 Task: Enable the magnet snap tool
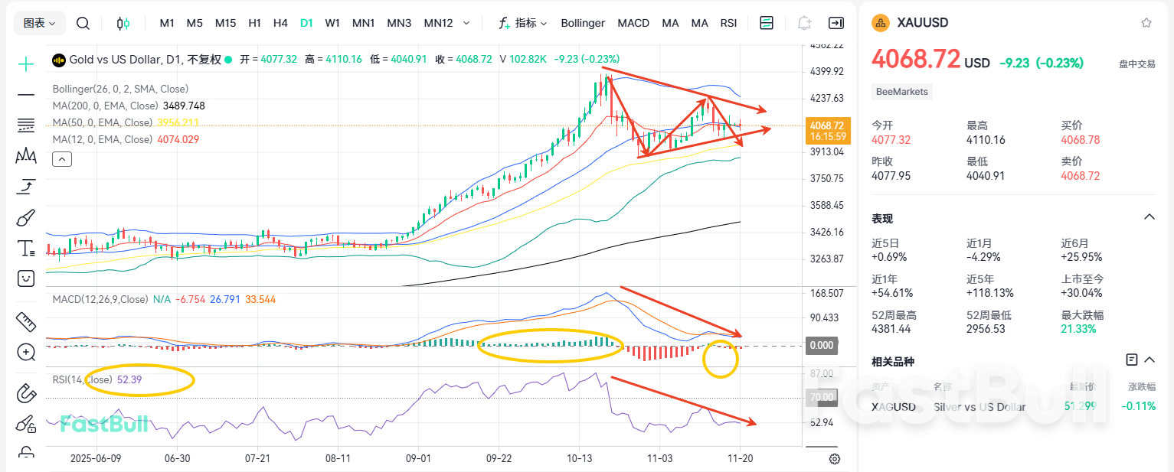pyautogui.click(x=25, y=392)
